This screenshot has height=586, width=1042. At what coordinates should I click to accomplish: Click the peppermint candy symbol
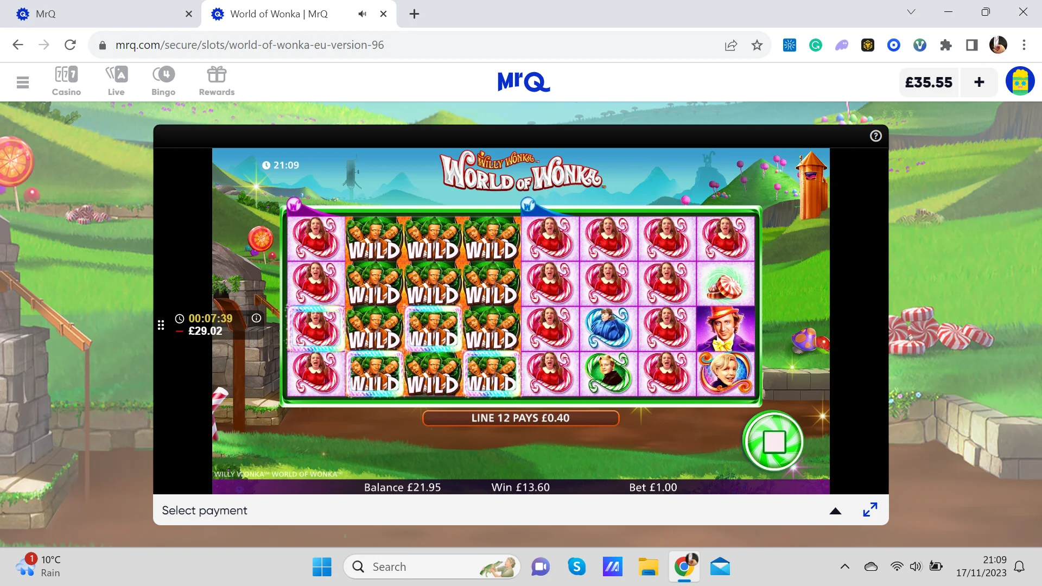point(726,284)
